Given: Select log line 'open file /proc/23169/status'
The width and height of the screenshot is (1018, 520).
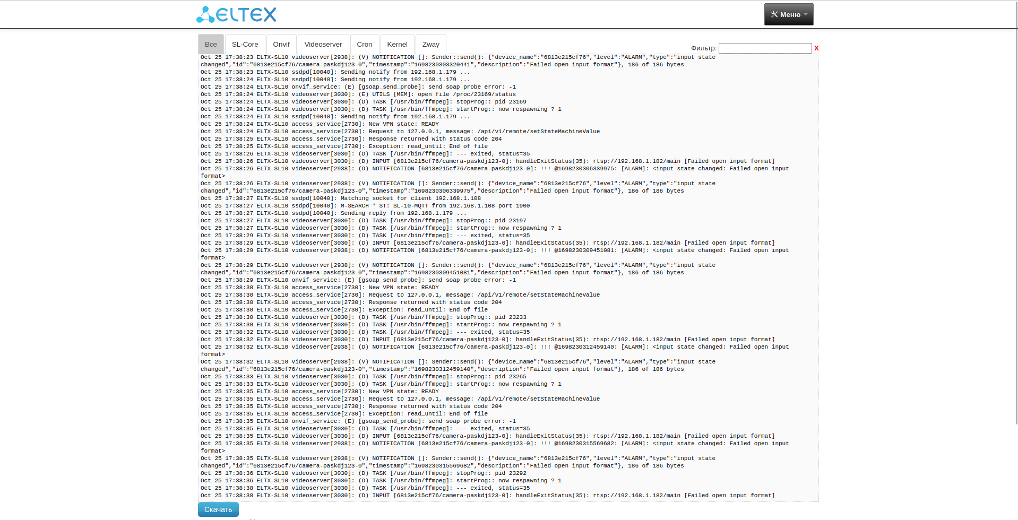Looking at the screenshot, I should point(358,94).
